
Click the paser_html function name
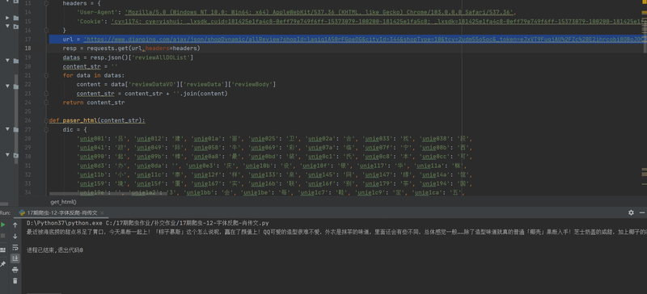(x=80, y=120)
